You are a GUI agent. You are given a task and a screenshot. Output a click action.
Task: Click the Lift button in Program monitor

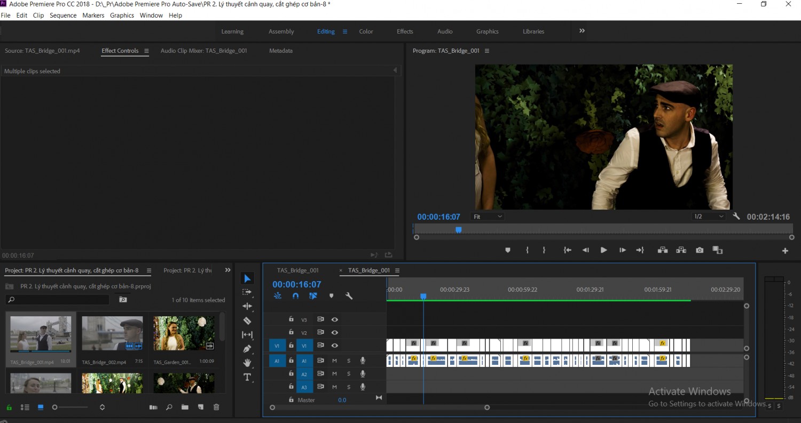coord(663,250)
